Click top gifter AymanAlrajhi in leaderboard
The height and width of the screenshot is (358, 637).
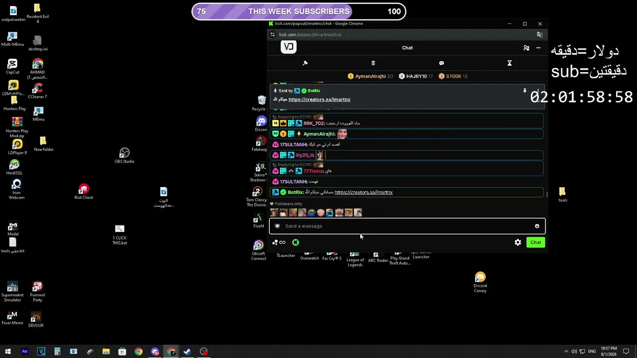pos(370,76)
